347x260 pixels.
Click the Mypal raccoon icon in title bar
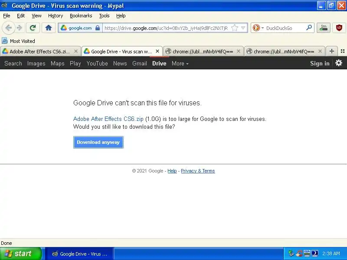coord(4,5)
